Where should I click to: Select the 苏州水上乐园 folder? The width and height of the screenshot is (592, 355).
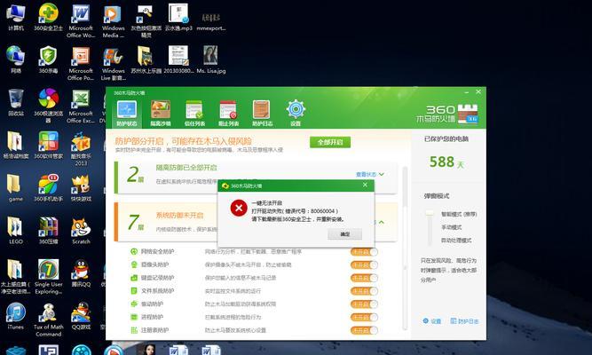pyautogui.click(x=146, y=59)
